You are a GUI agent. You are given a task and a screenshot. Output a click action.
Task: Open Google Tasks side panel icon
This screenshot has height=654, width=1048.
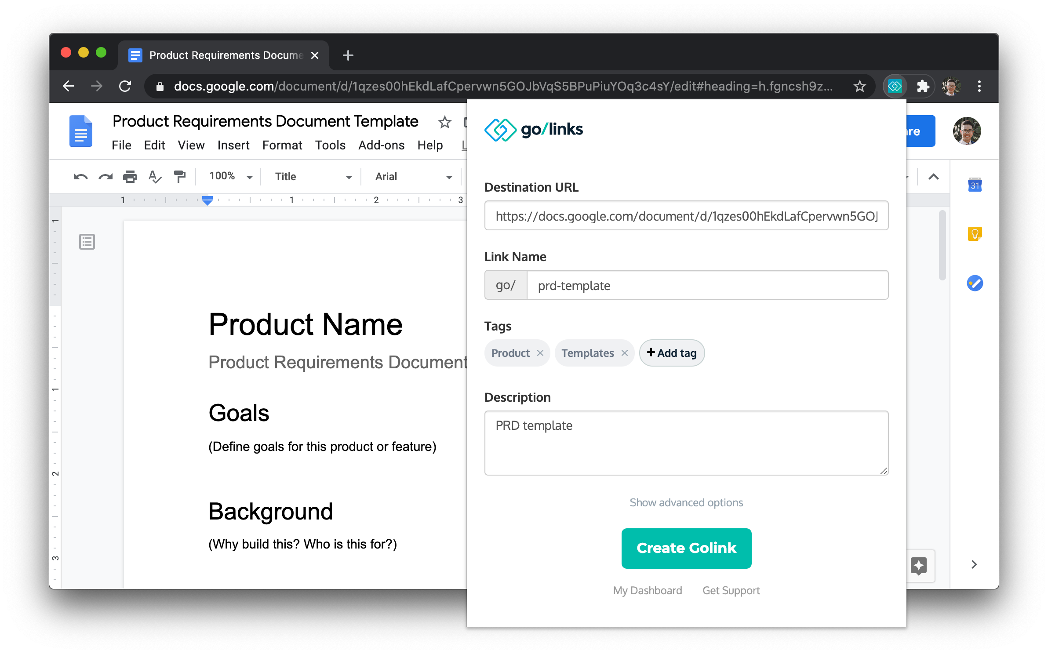[x=975, y=283]
